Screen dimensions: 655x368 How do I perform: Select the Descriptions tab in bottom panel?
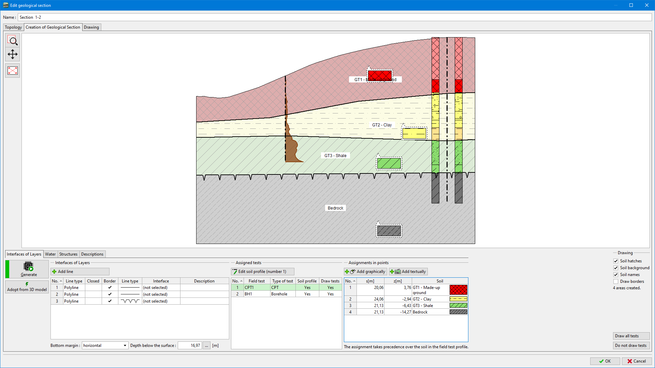[92, 254]
